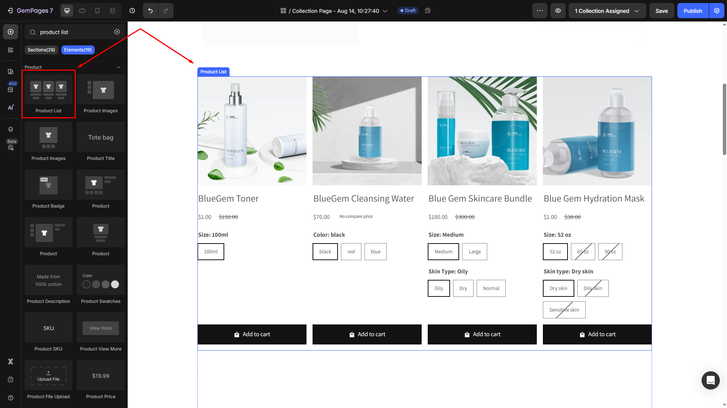Choose the Large size variant

click(x=474, y=251)
